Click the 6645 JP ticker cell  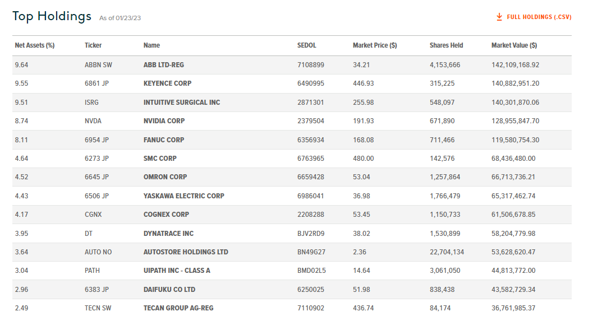[x=97, y=177]
